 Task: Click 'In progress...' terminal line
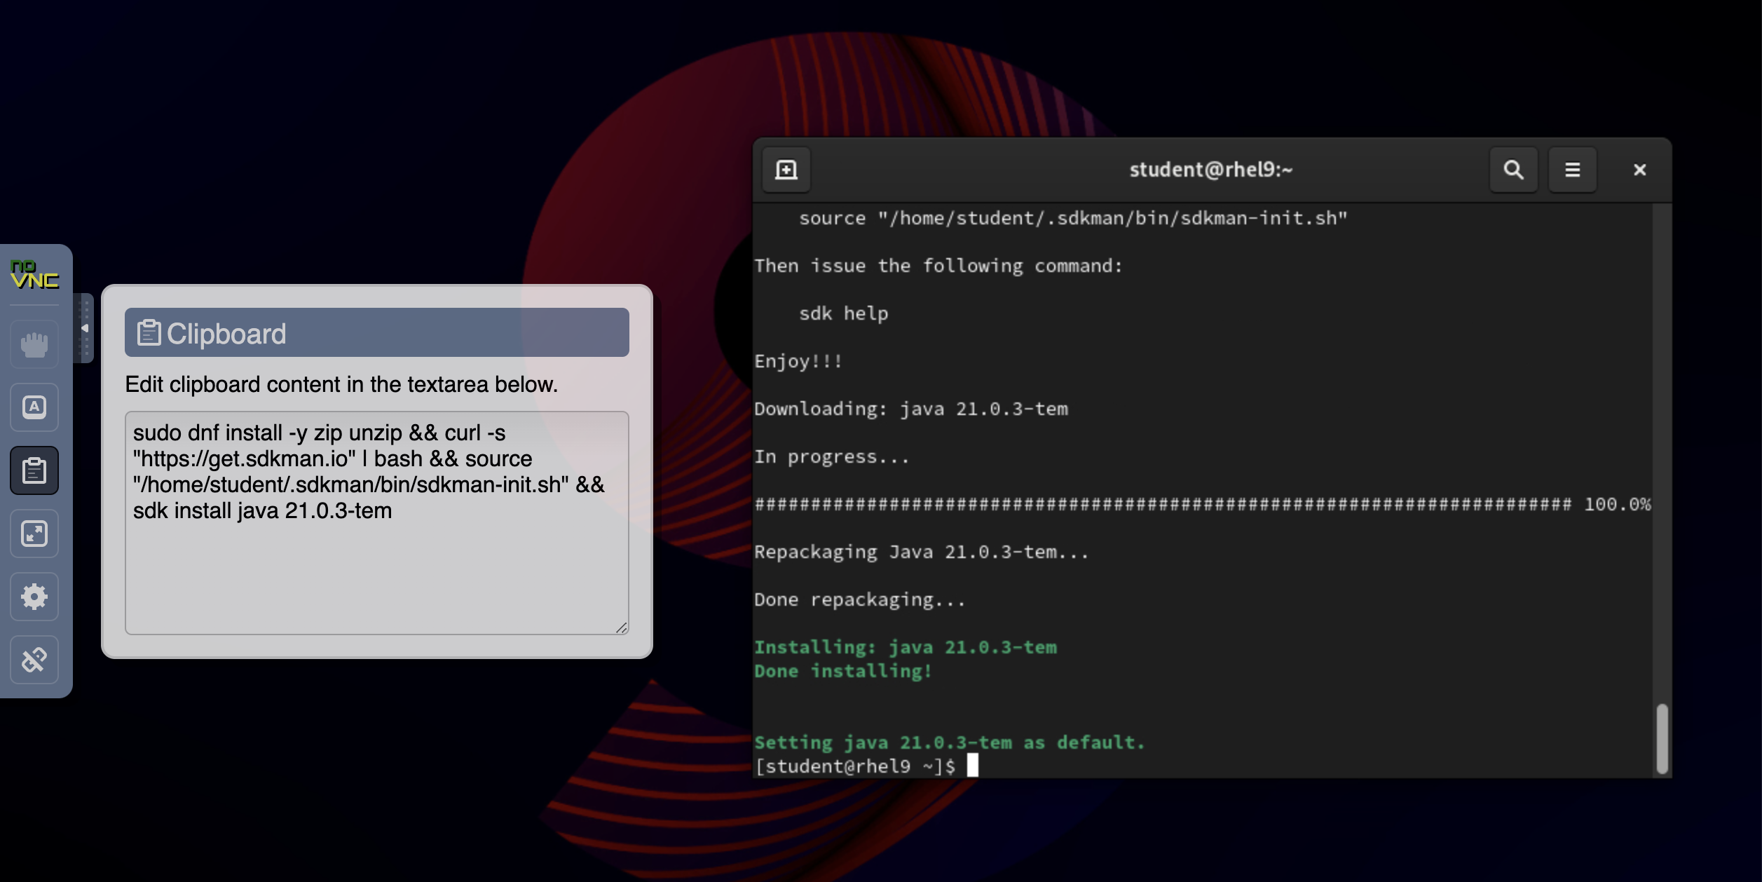pos(832,456)
